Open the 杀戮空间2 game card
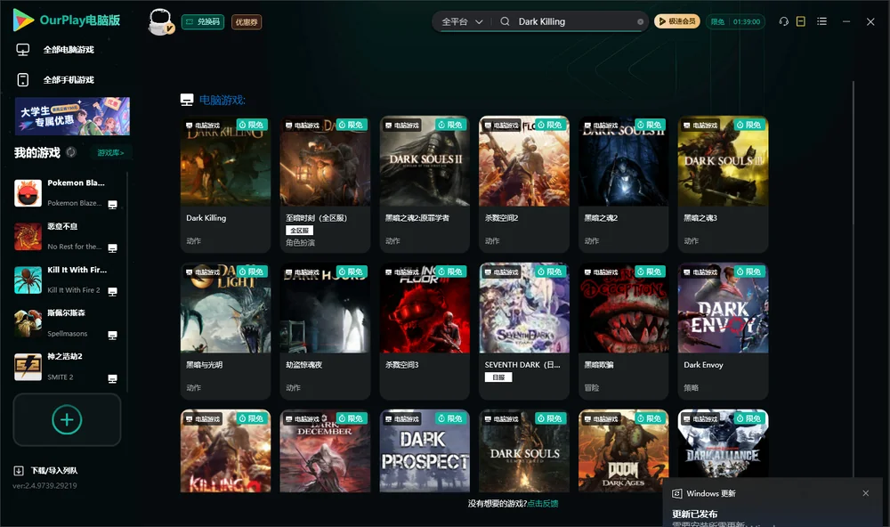Image resolution: width=890 pixels, height=527 pixels. [524, 184]
